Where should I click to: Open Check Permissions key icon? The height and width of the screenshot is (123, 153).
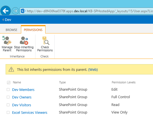click(46, 40)
